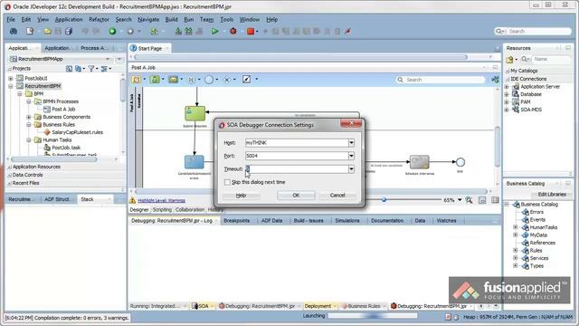Click the BPMN activity task palette icon
Screen dimensions: 579x326
pos(137,80)
